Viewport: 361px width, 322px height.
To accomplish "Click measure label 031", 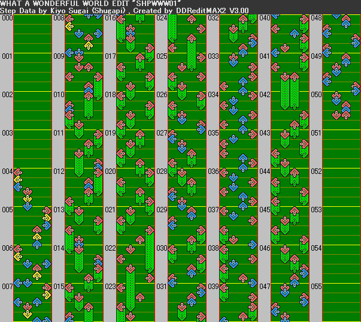I will (162, 287).
